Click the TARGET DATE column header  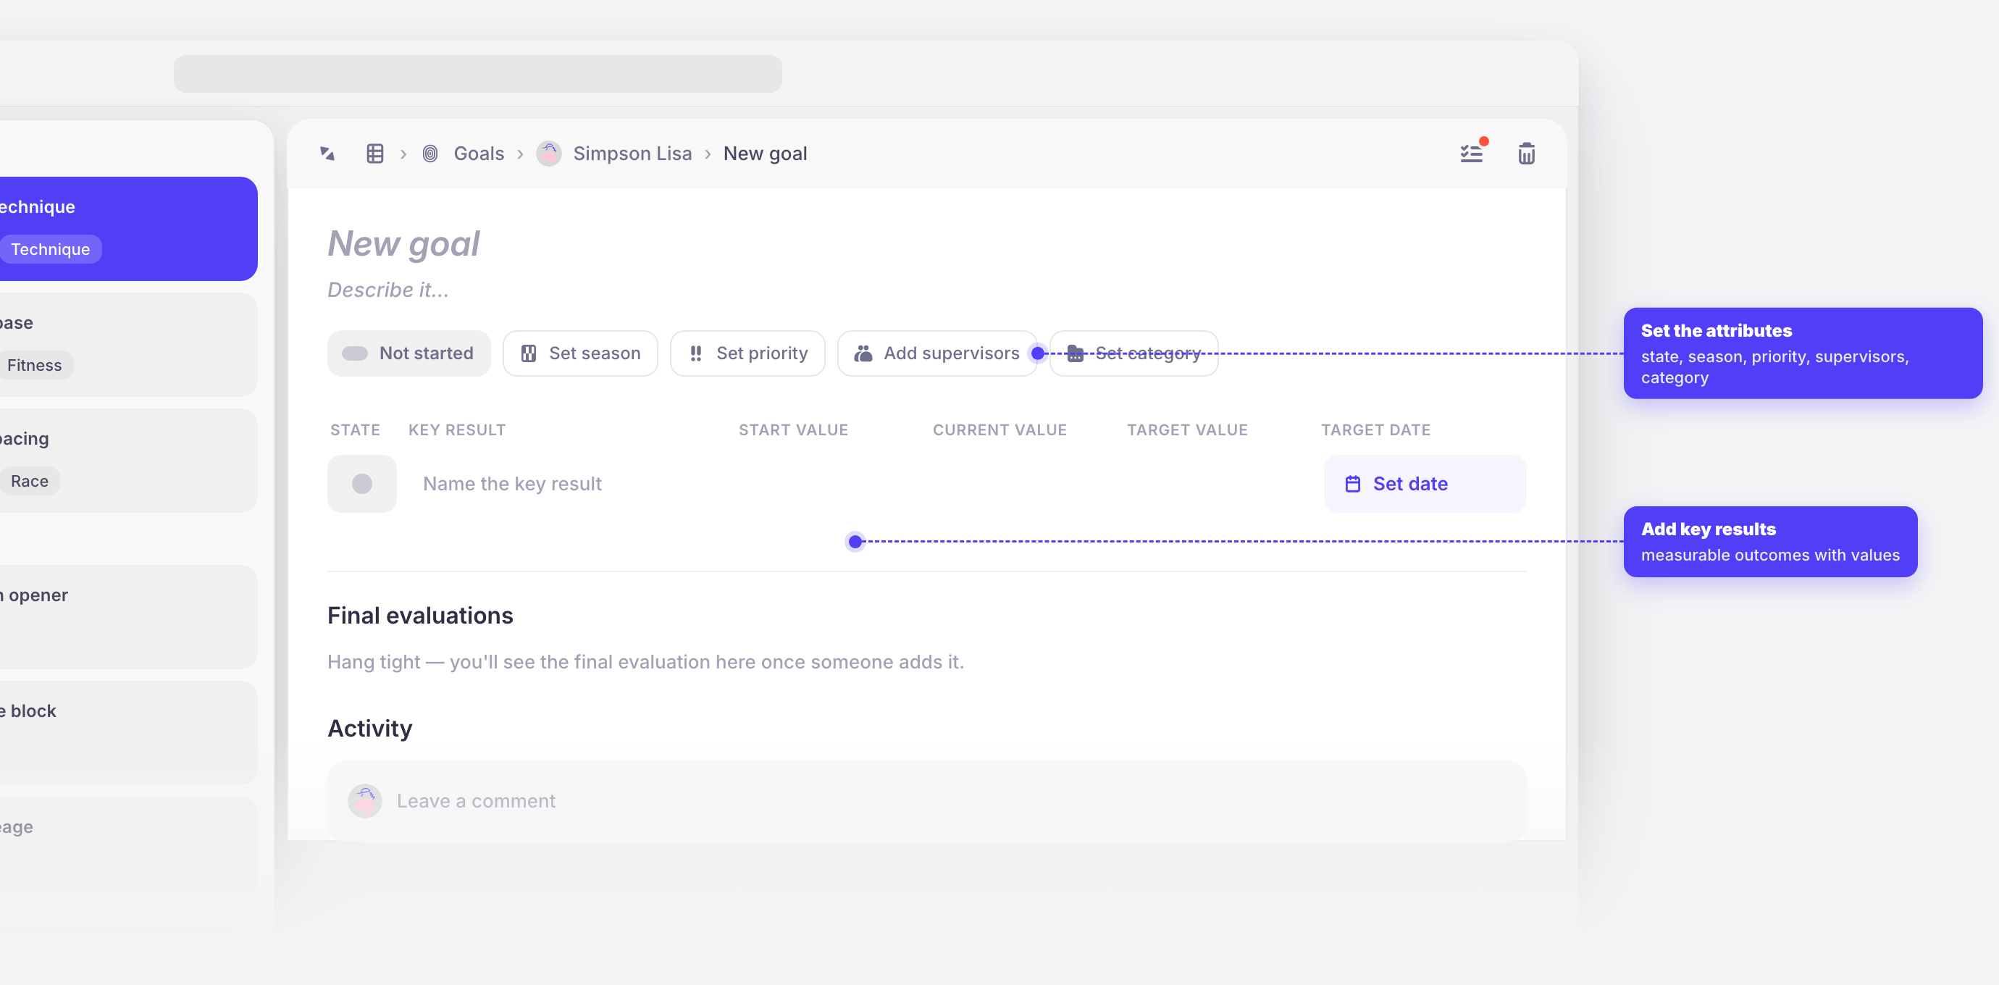pos(1376,430)
